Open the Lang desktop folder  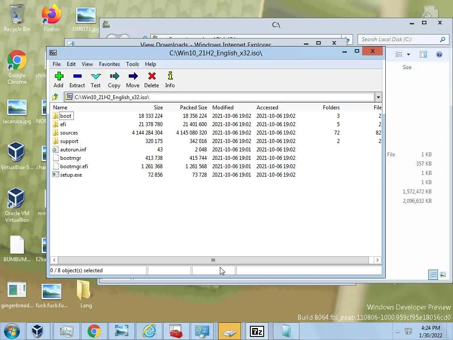coord(86,294)
